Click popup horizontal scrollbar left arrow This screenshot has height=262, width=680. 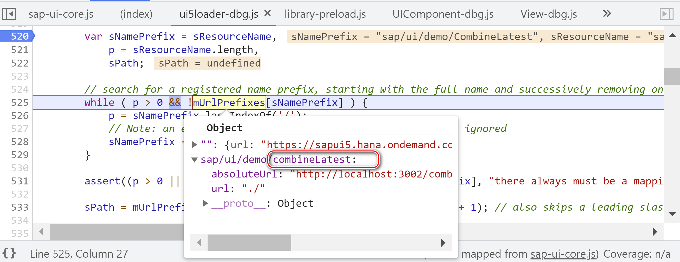[199, 242]
